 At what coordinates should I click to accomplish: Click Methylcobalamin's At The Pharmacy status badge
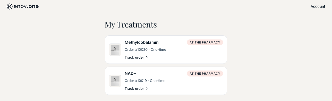[205, 42]
